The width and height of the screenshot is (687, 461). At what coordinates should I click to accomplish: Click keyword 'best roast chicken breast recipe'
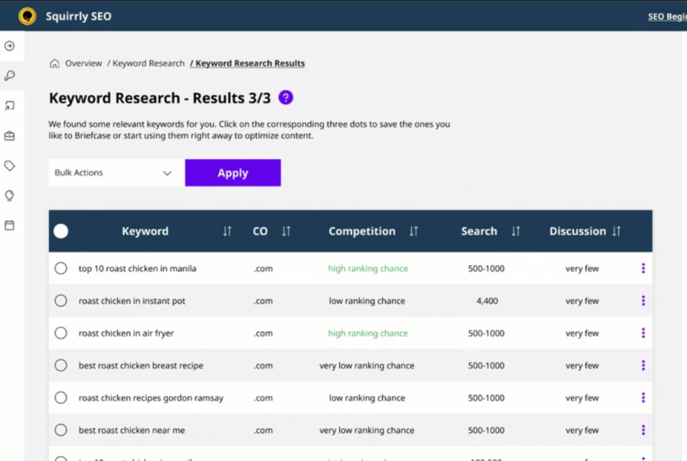pos(141,366)
